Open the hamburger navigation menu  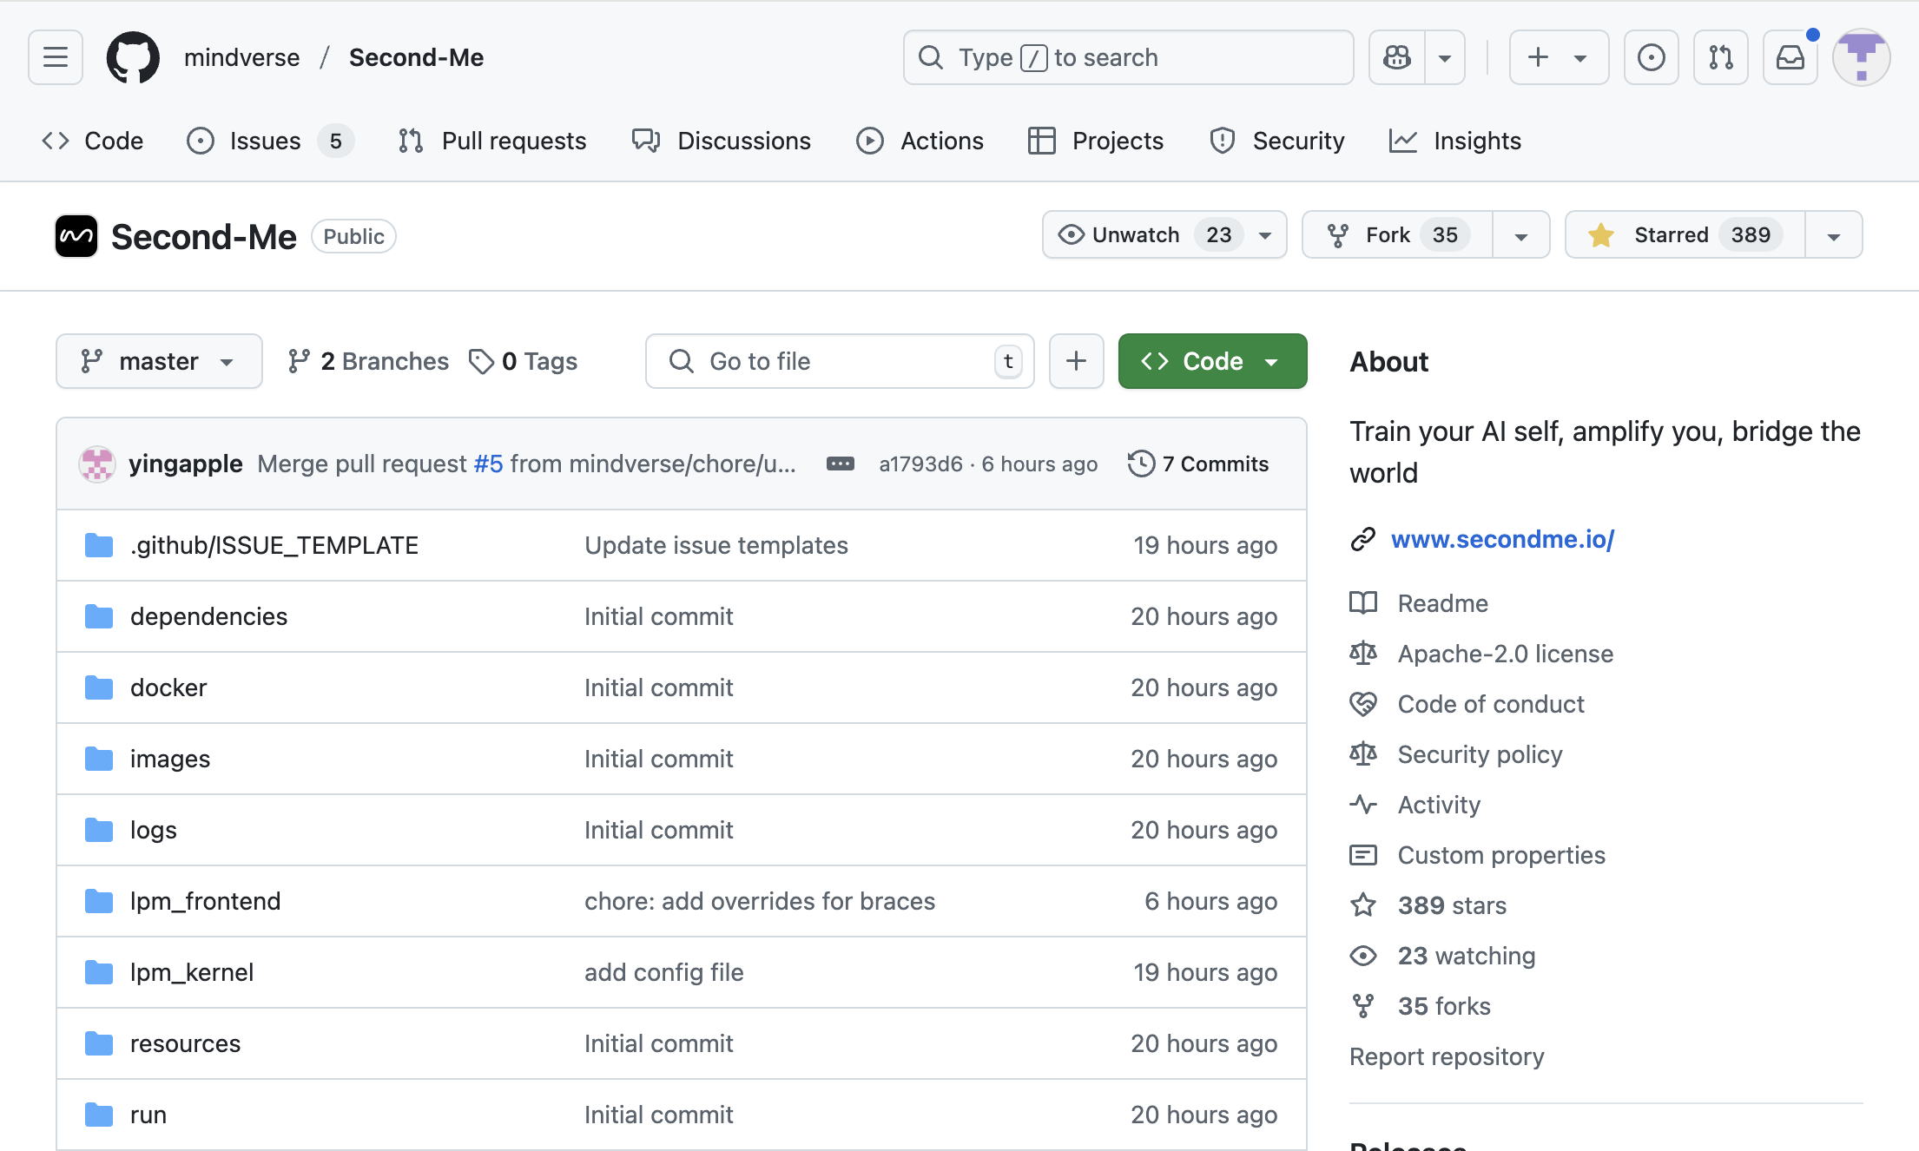(56, 57)
